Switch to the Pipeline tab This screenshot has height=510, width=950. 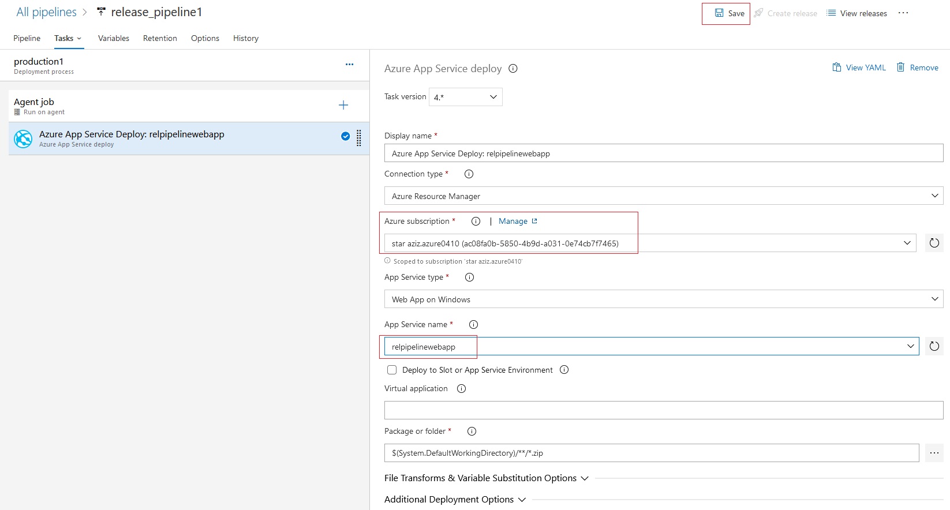[27, 38]
